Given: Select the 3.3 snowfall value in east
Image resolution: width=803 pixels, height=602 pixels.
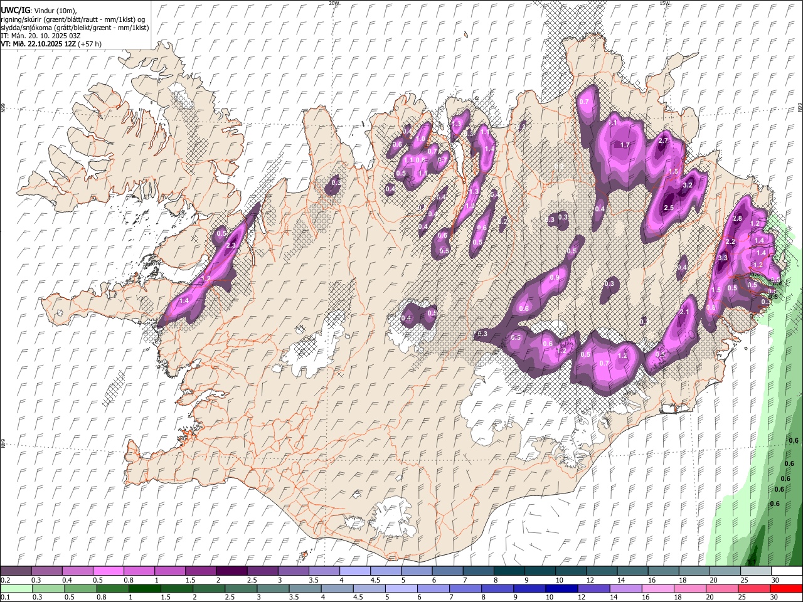Looking at the screenshot, I should tap(722, 258).
